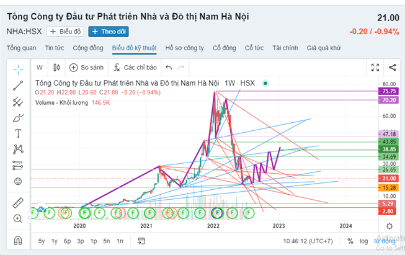405x255 pixels.
Task: Share the chart via share icon
Action: point(392,67)
